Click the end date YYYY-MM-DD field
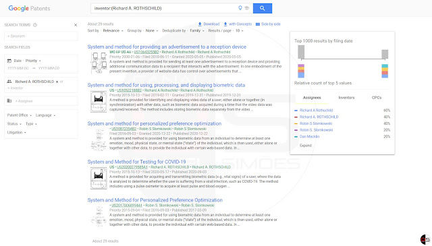The image size is (432, 246). pos(49,68)
